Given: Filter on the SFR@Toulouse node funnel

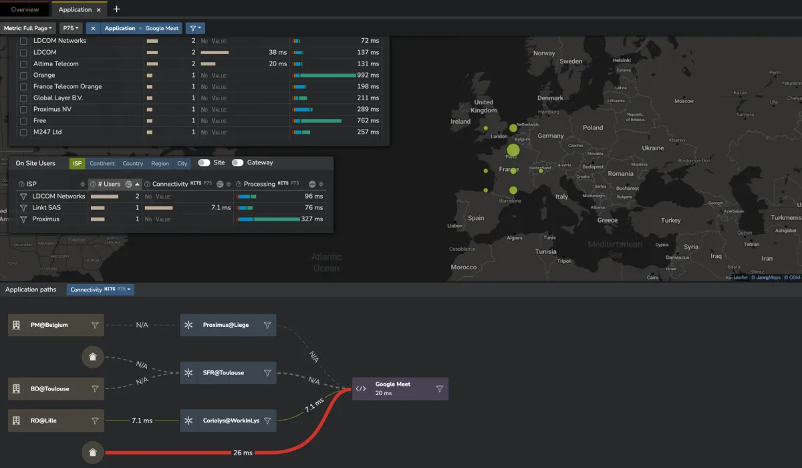Looking at the screenshot, I should 267,372.
